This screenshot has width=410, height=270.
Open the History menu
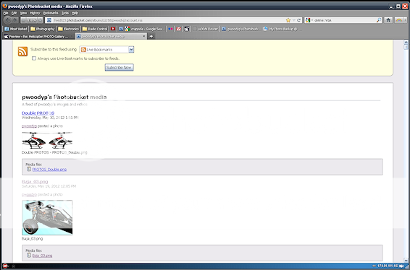coord(35,13)
